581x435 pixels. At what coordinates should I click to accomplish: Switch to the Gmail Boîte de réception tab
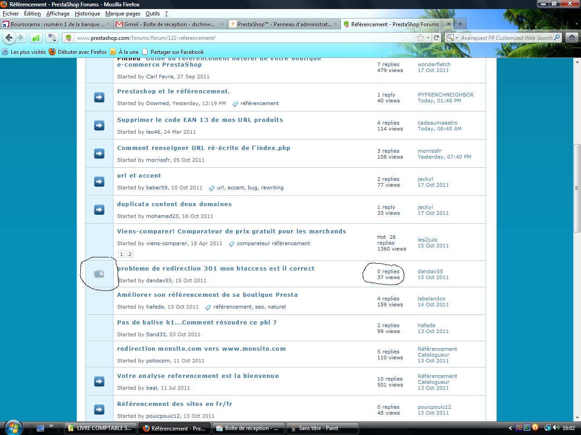coord(170,24)
